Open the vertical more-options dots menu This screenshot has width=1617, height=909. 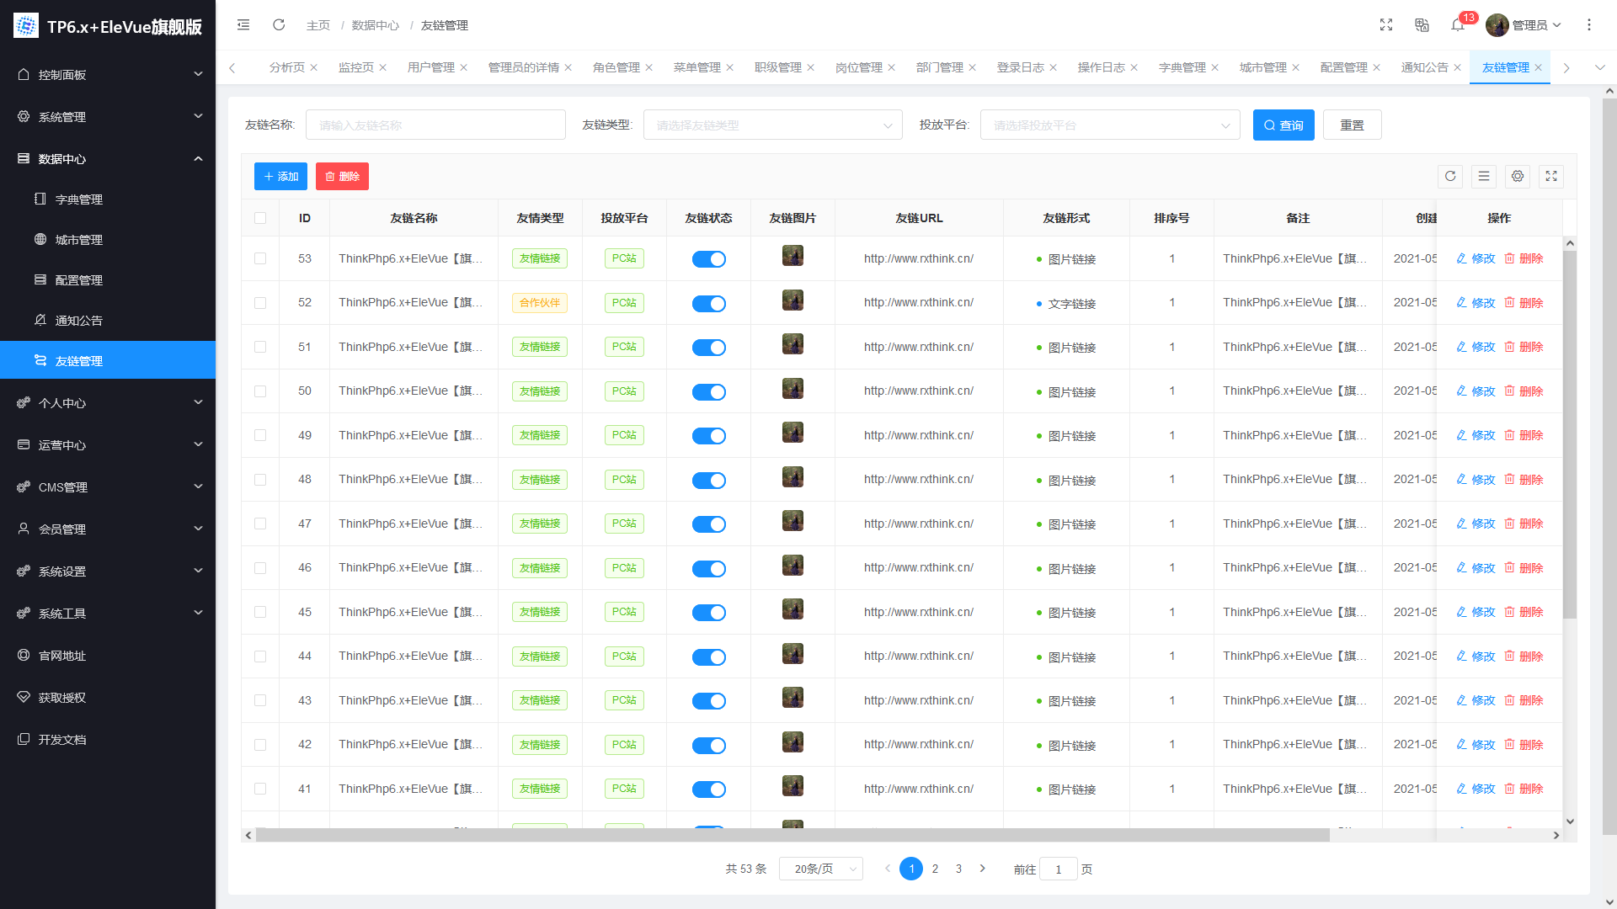[x=1589, y=25]
